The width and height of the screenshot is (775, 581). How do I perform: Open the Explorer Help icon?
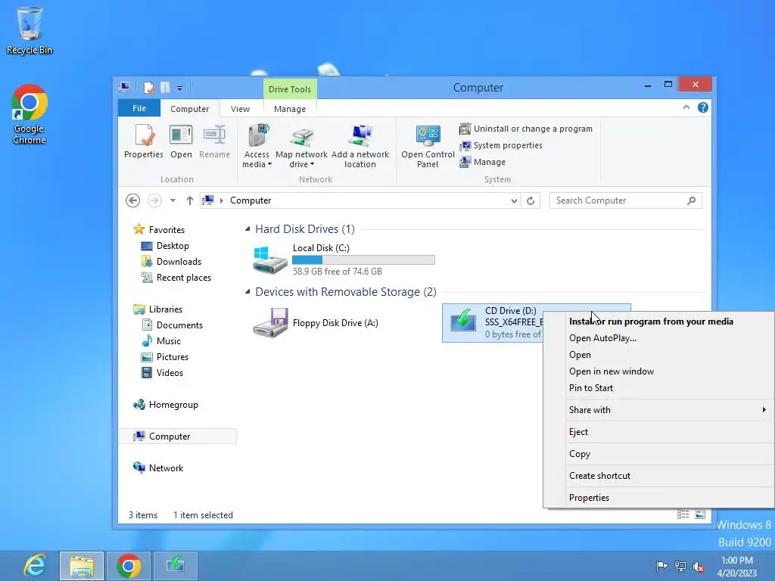pos(703,107)
